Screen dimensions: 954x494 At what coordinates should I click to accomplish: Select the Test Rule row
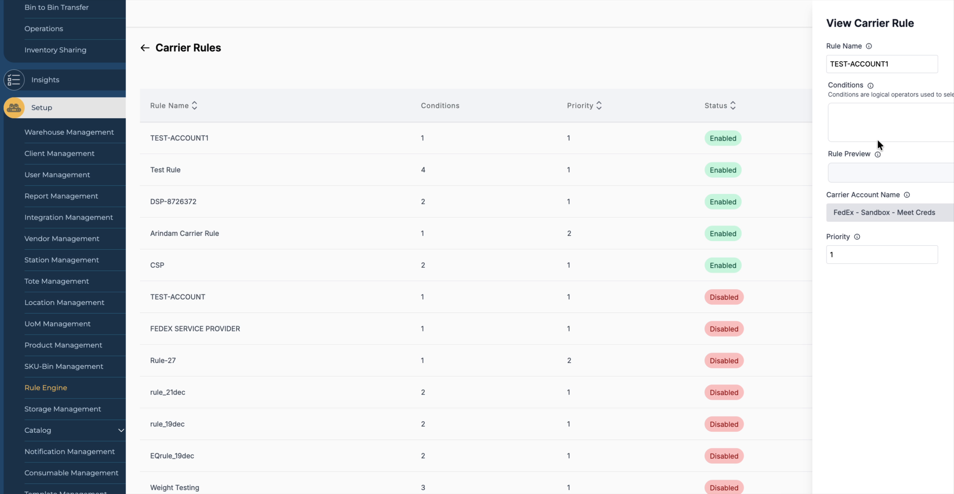pyautogui.click(x=476, y=170)
